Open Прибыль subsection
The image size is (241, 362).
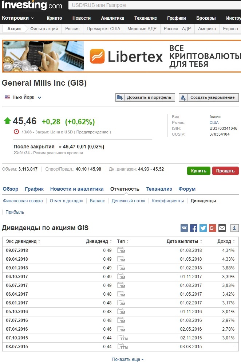click(x=15, y=212)
